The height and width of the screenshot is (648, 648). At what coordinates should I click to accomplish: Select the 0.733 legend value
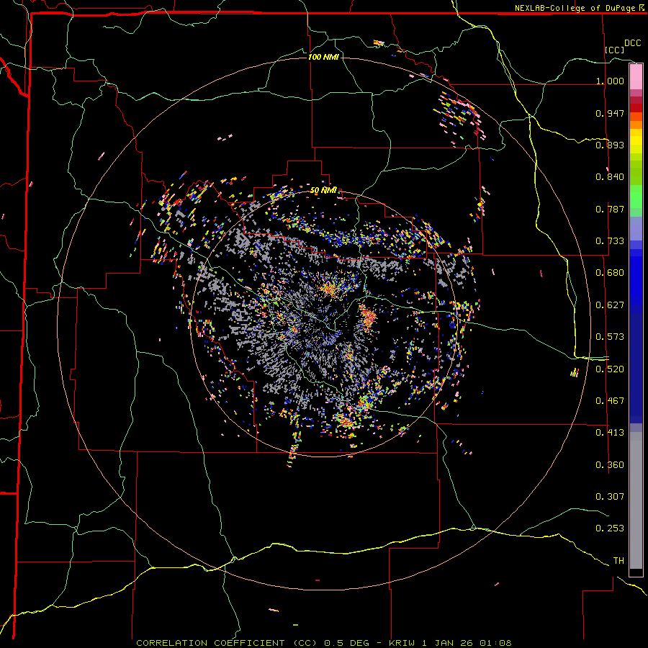coord(610,241)
